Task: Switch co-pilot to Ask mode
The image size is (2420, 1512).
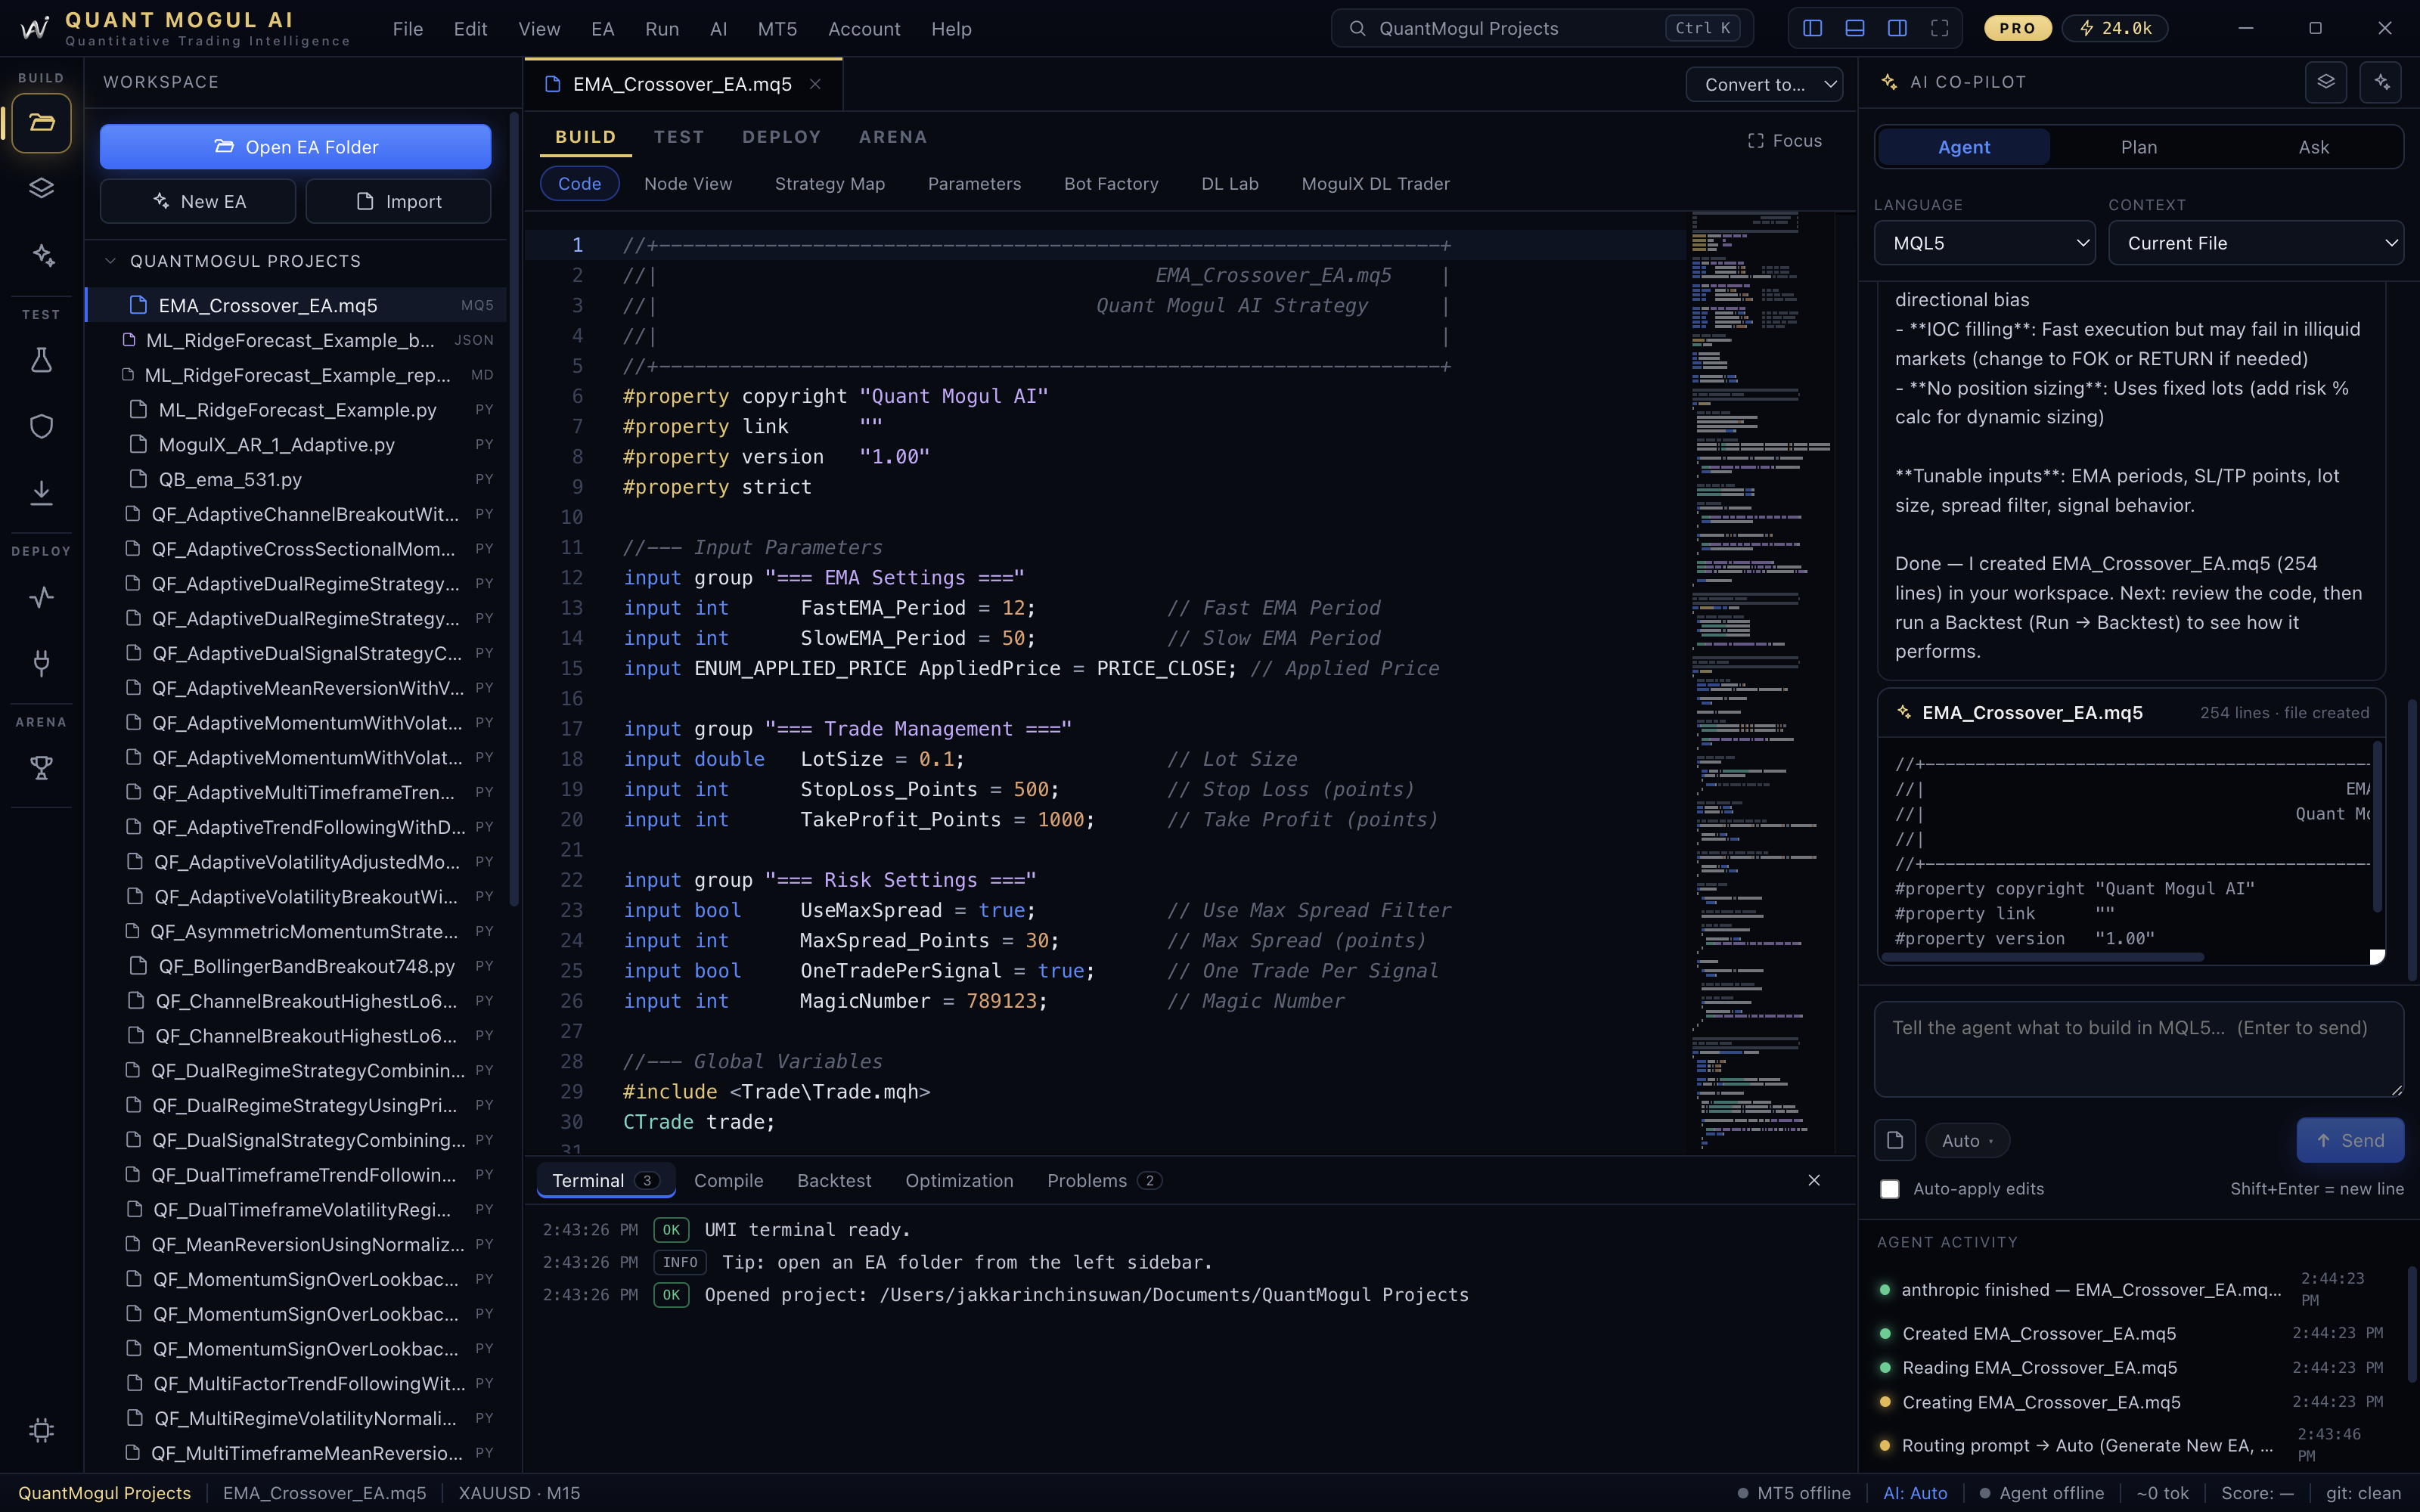Action: coord(2314,147)
